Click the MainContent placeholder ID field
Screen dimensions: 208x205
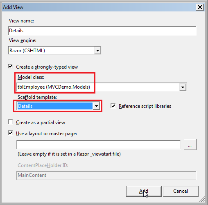pyautogui.click(x=106, y=175)
